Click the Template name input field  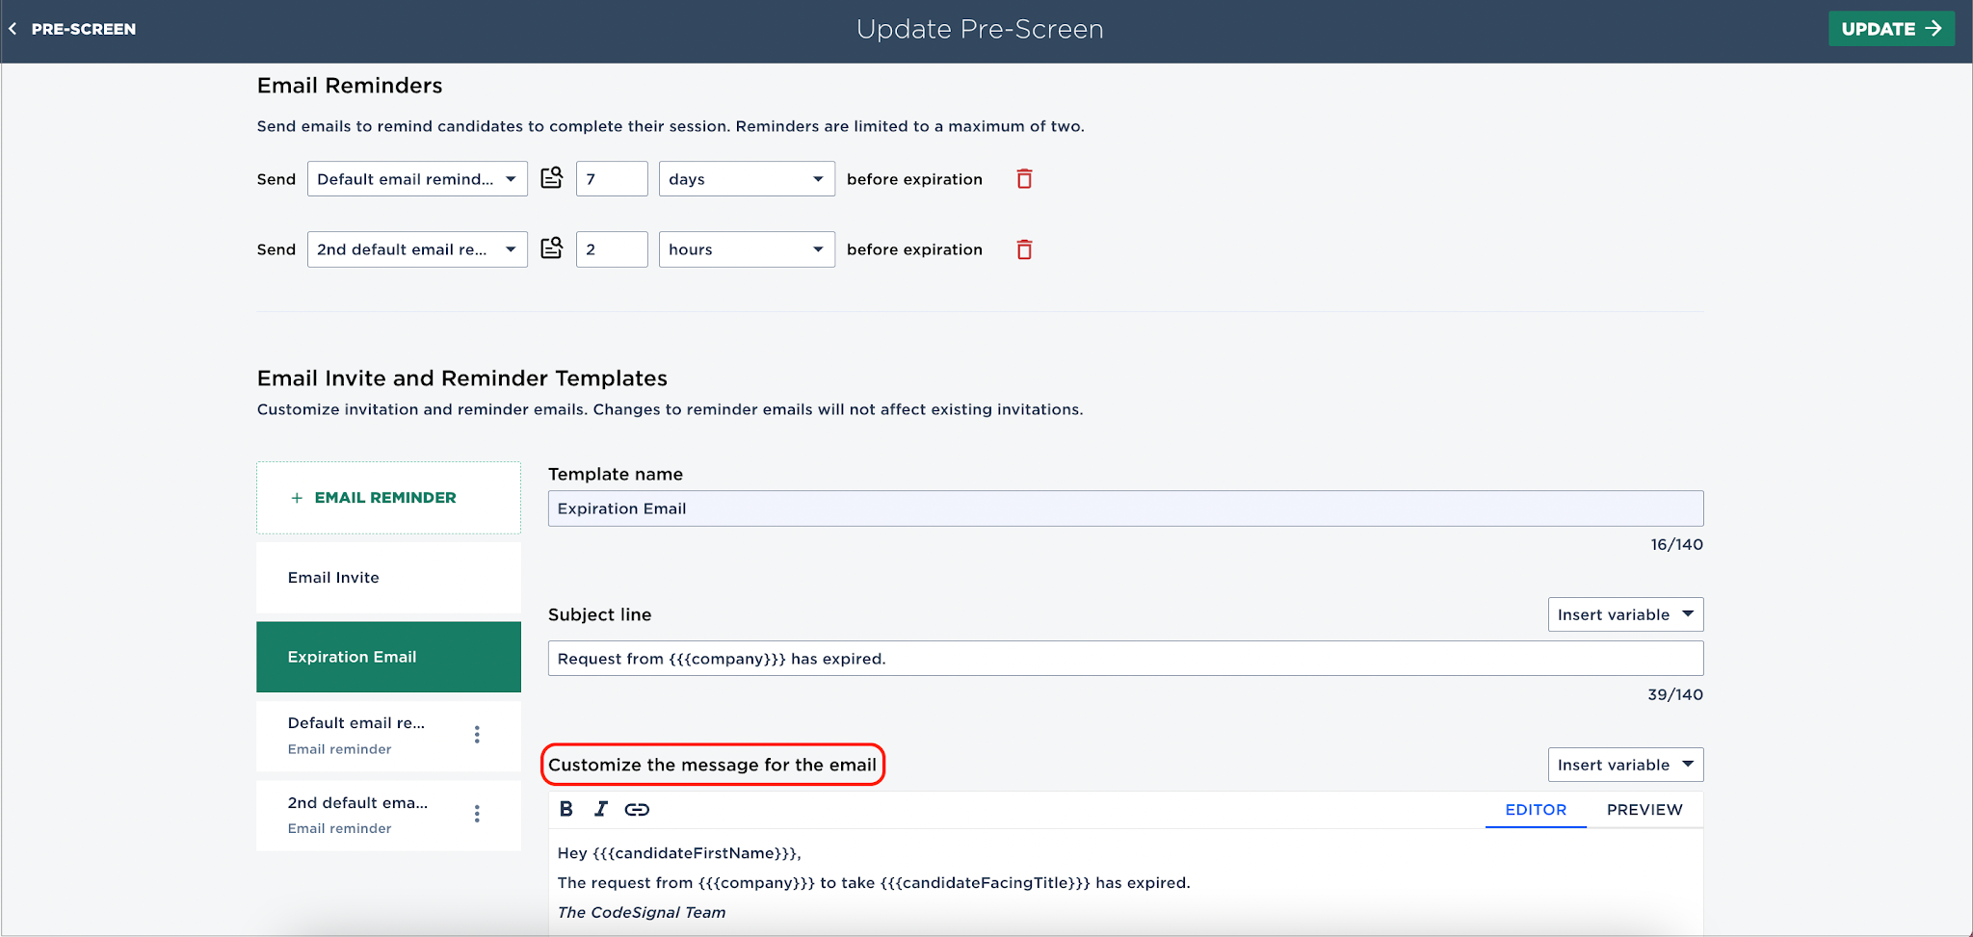click(x=1125, y=508)
